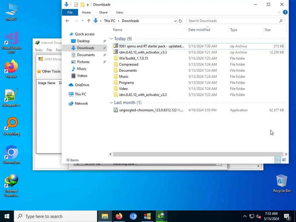Launch Notepad++ desktop shortcut

[11, 98]
